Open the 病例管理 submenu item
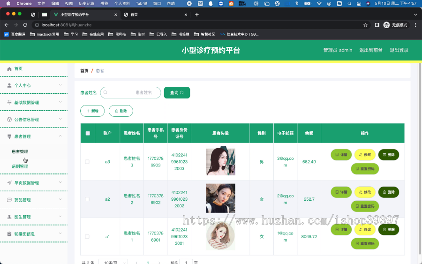 (x=20, y=166)
